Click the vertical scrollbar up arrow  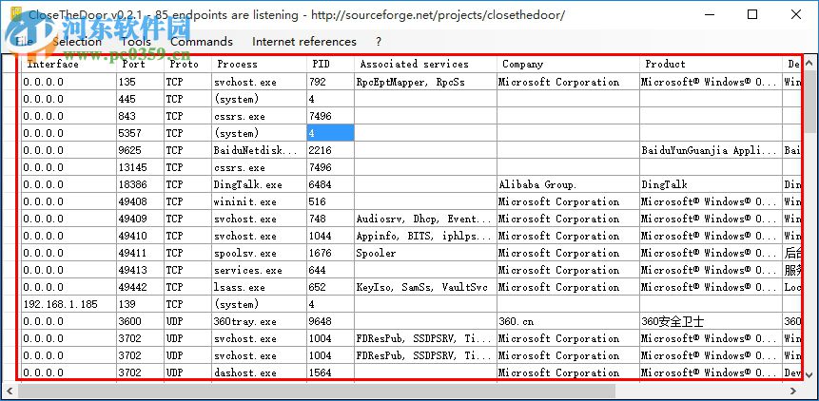809,62
